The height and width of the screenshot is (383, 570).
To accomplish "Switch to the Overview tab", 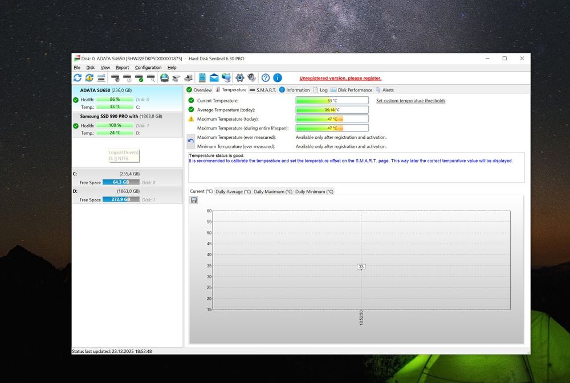I will [x=199, y=90].
